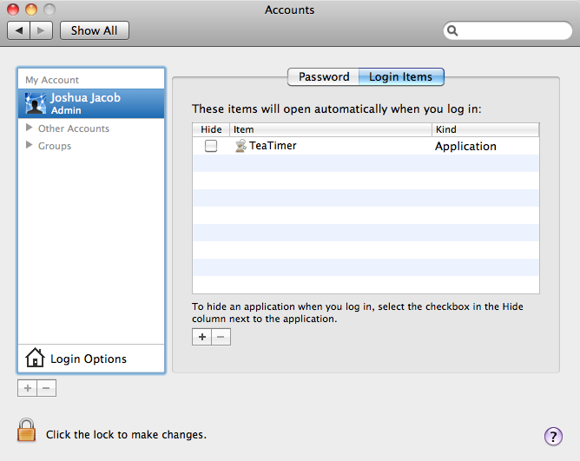
Task: Remove user account with minus button
Action: [x=46, y=388]
